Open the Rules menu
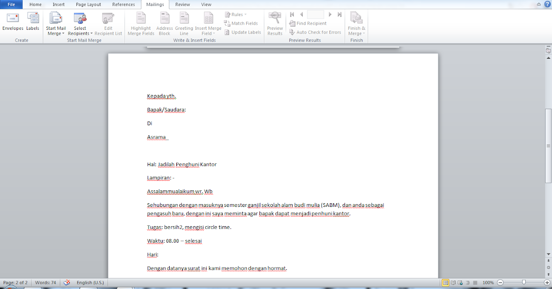 point(236,14)
